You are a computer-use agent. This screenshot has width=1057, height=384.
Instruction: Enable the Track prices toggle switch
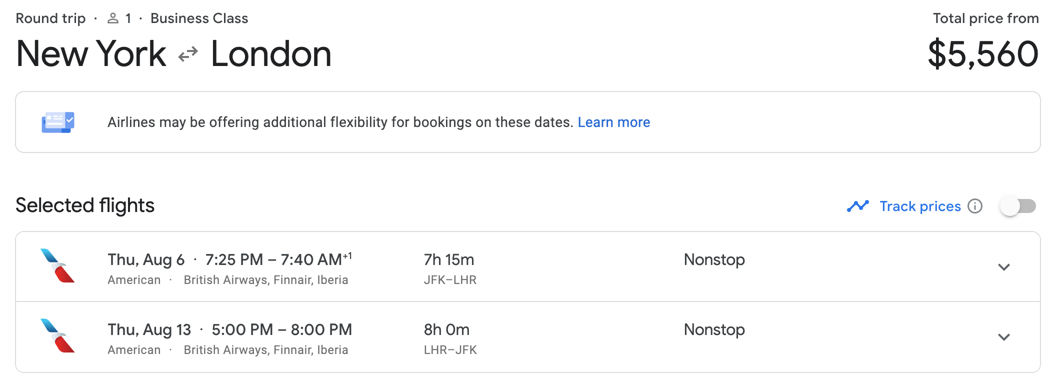[1018, 206]
